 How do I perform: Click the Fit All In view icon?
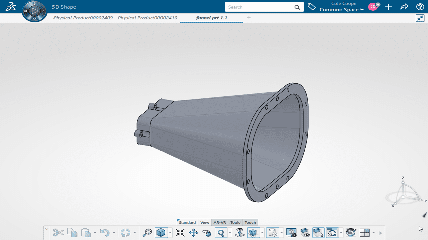pos(180,232)
